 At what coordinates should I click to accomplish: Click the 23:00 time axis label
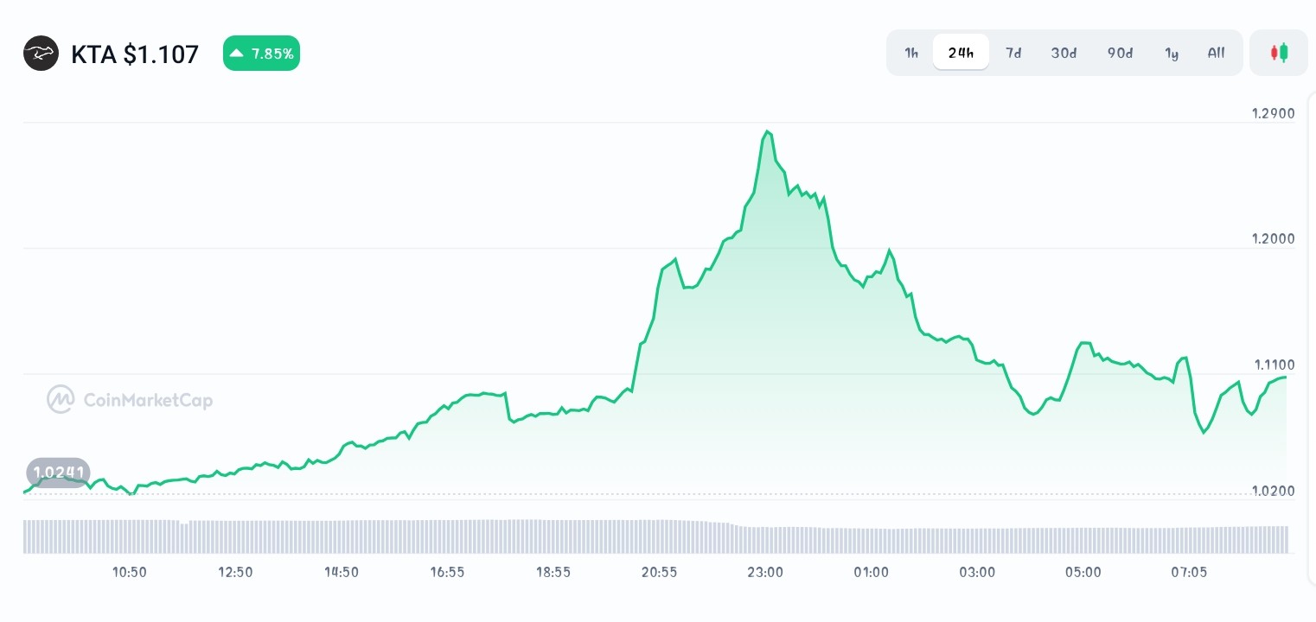pyautogui.click(x=765, y=572)
